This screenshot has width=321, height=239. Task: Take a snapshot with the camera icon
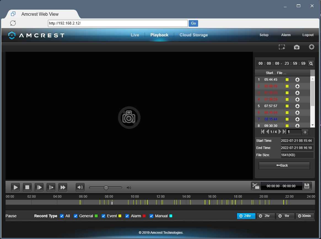pyautogui.click(x=297, y=47)
